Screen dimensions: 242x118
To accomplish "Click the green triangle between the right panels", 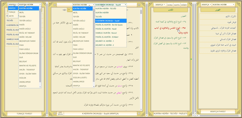I will click(191, 59).
